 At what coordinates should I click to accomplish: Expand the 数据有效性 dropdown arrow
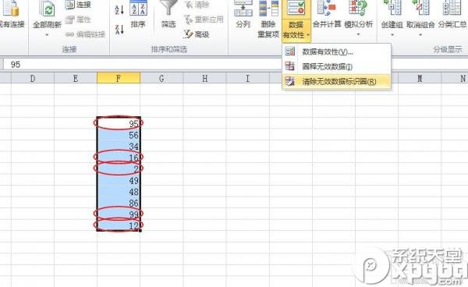click(308, 36)
